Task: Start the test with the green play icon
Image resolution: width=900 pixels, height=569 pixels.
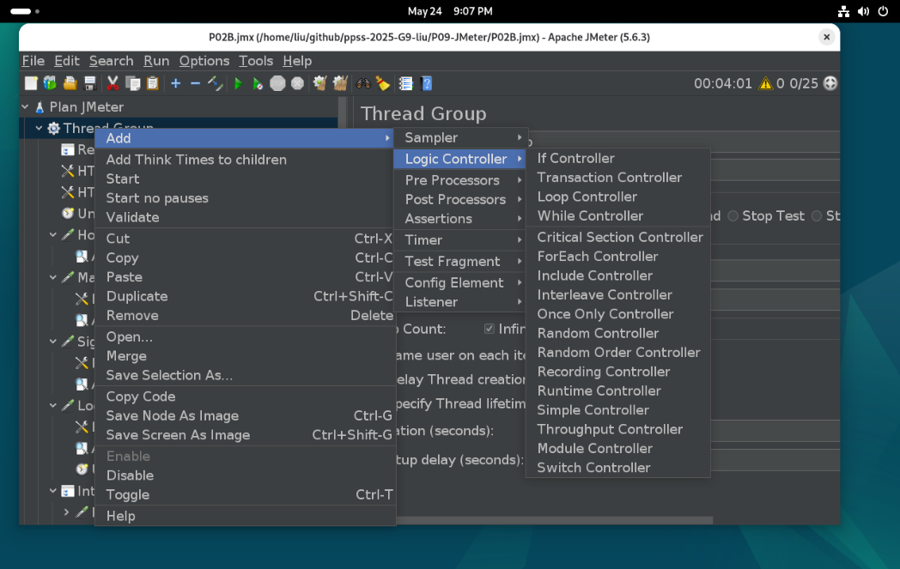Action: 238,84
